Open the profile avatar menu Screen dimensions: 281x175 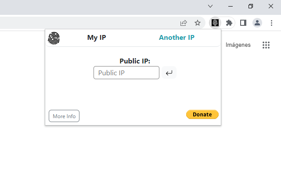point(257,23)
